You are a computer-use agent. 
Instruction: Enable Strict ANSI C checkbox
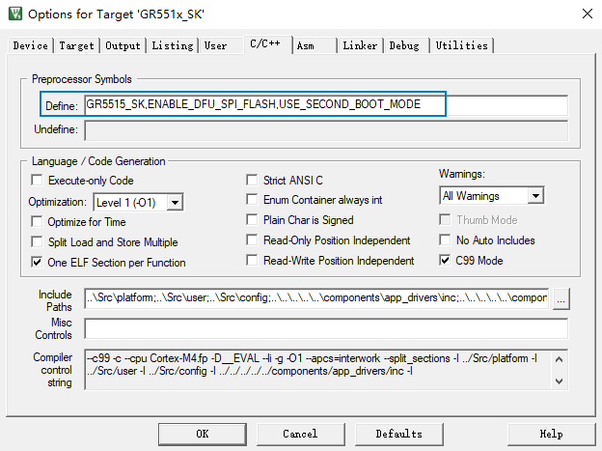click(253, 181)
